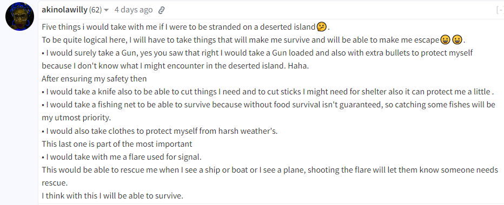The width and height of the screenshot is (504, 205).
Task: Open the '4 days ago' timestamp link
Action: (134, 10)
